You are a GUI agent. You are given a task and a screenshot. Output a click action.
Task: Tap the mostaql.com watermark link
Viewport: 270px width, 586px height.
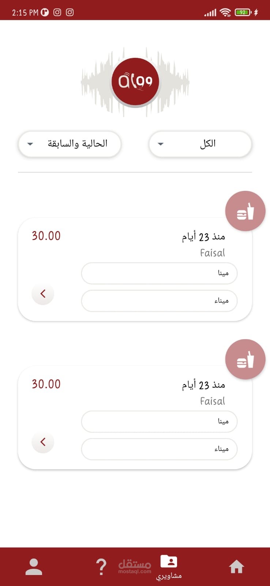(135, 567)
